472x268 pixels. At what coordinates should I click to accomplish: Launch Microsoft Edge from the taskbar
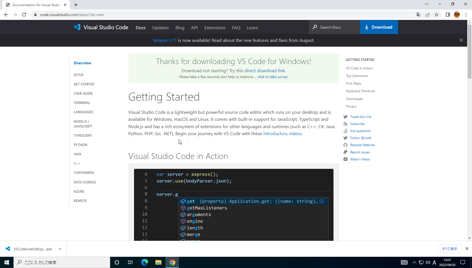pyautogui.click(x=145, y=262)
